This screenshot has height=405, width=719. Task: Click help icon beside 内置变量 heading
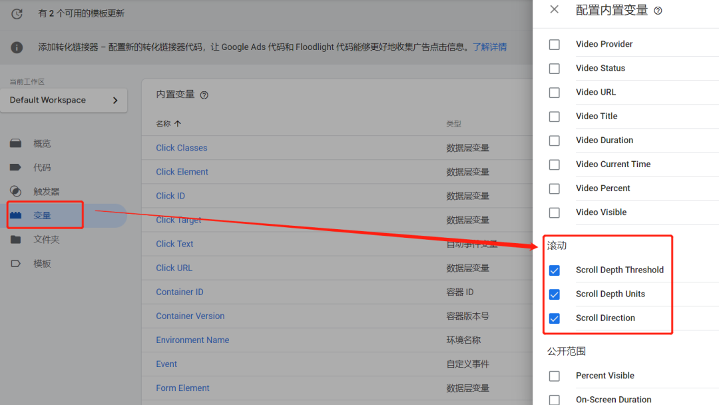click(204, 95)
